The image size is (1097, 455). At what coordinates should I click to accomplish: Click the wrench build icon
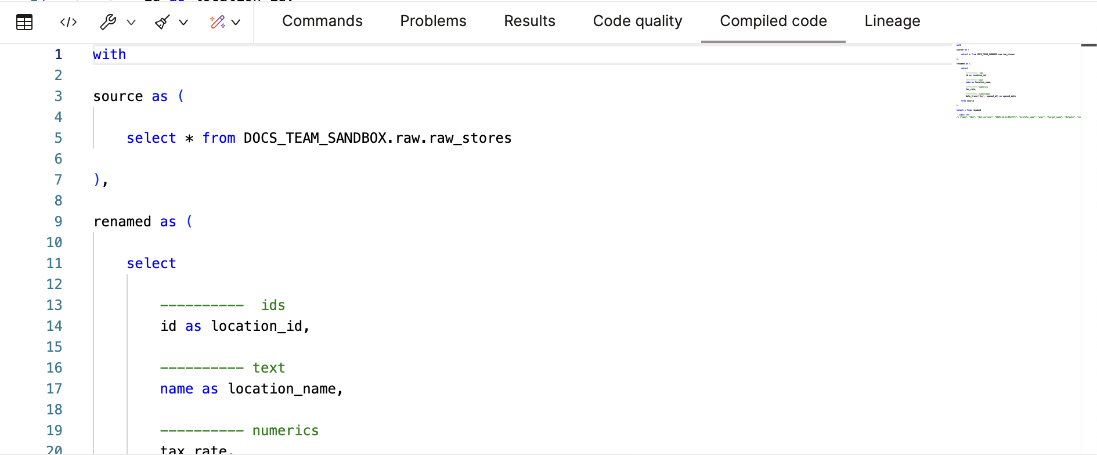tap(109, 21)
